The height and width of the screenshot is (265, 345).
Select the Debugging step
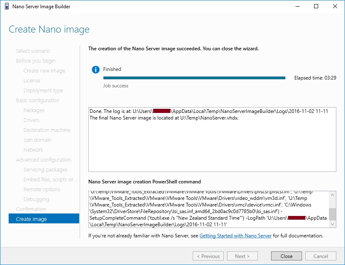[36, 199]
